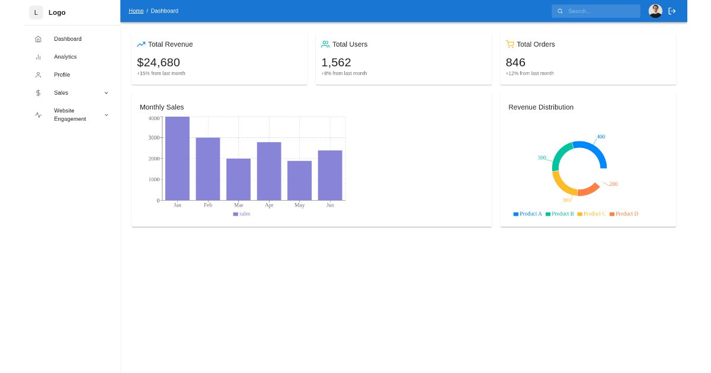The height and width of the screenshot is (373, 711).
Task: Toggle Product D in chart legend
Action: (x=623, y=214)
